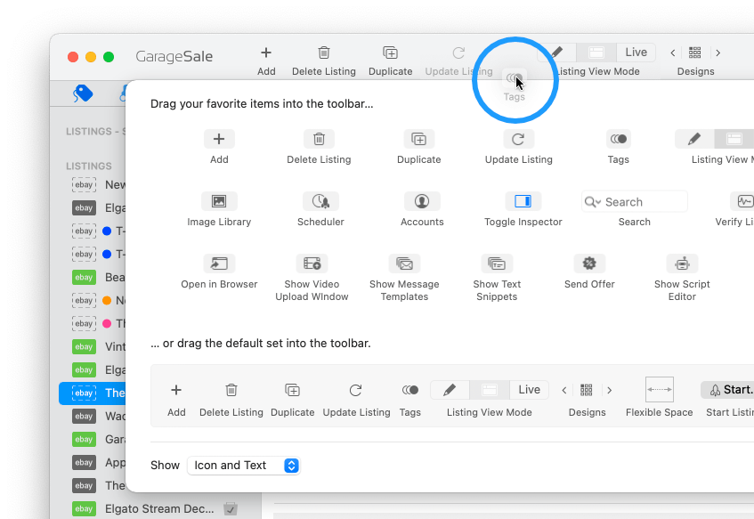Go to the previous design in the top toolbar
The height and width of the screenshot is (519, 754).
(673, 53)
